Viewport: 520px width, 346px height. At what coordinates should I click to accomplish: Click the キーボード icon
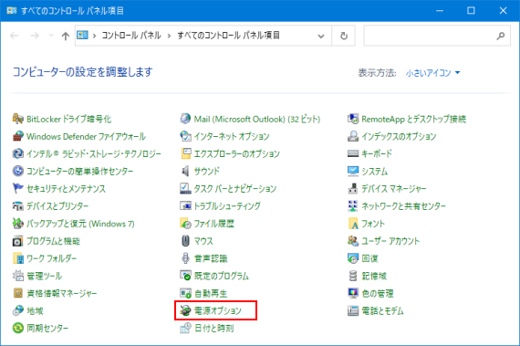point(353,153)
